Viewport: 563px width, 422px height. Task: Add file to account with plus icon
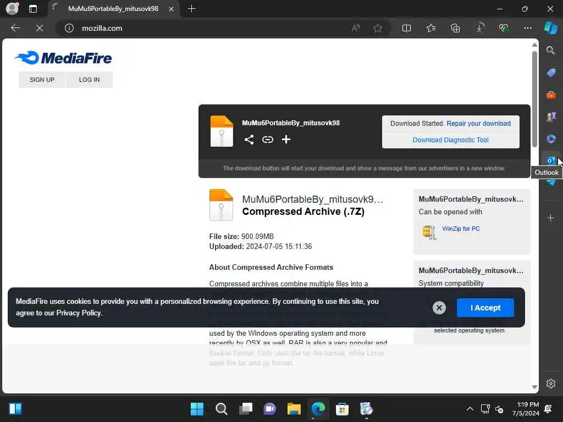(286, 139)
